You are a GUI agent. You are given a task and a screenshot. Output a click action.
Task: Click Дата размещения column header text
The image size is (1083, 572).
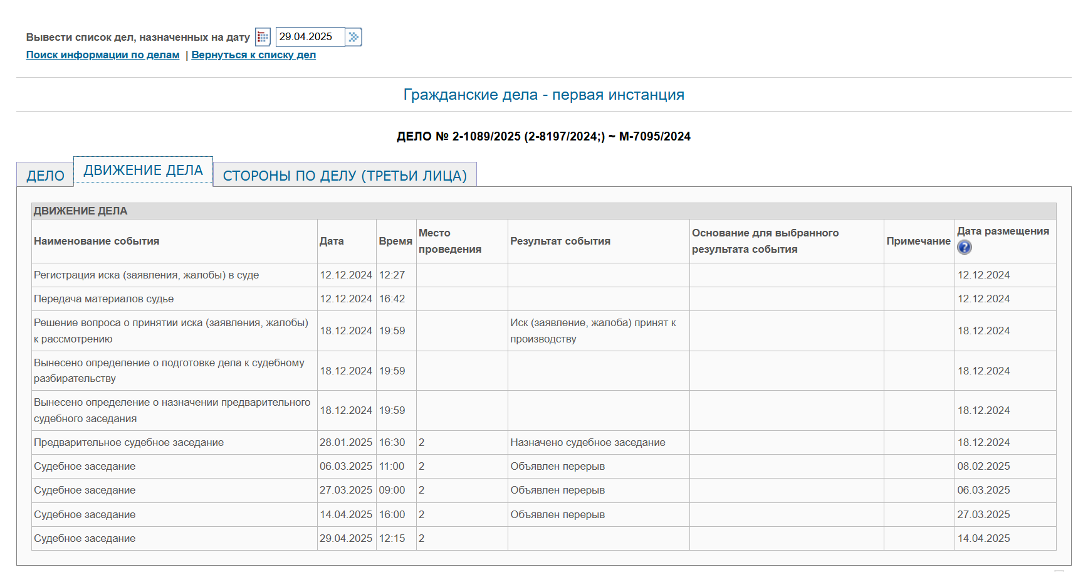click(x=1003, y=231)
